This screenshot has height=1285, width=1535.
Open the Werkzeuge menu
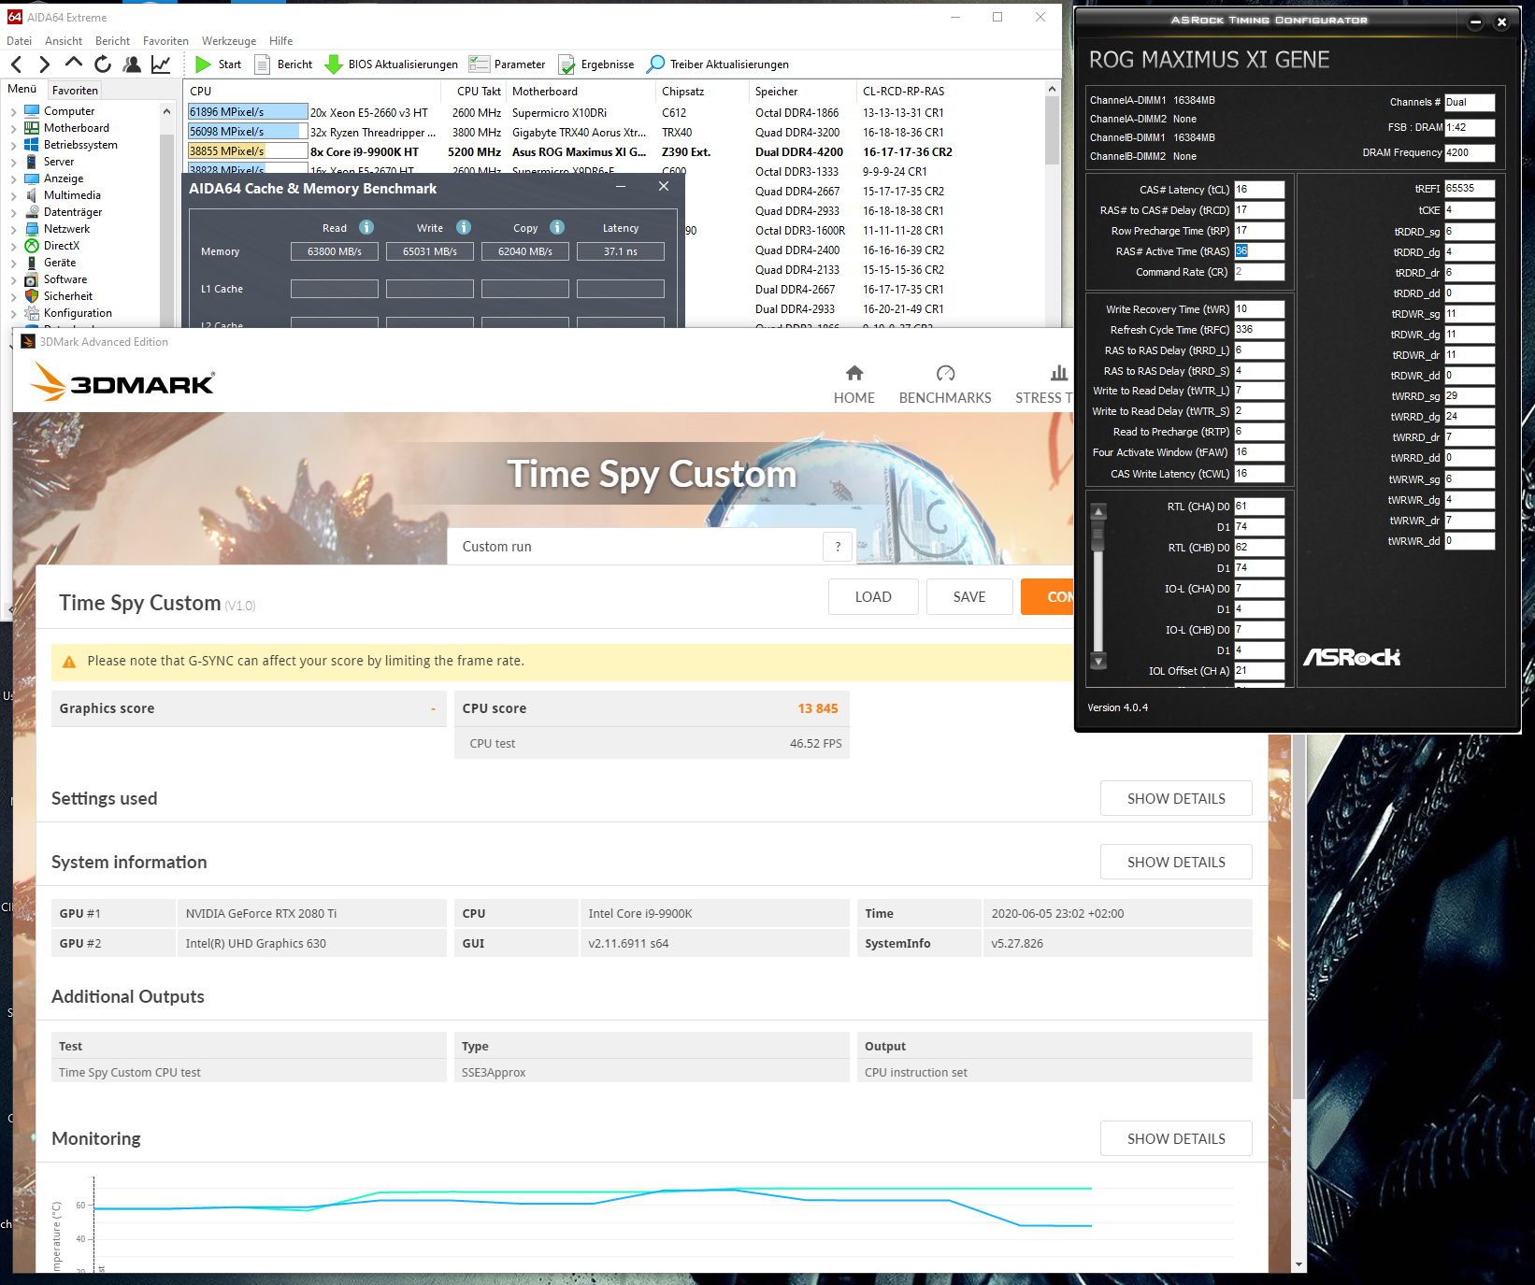point(229,41)
